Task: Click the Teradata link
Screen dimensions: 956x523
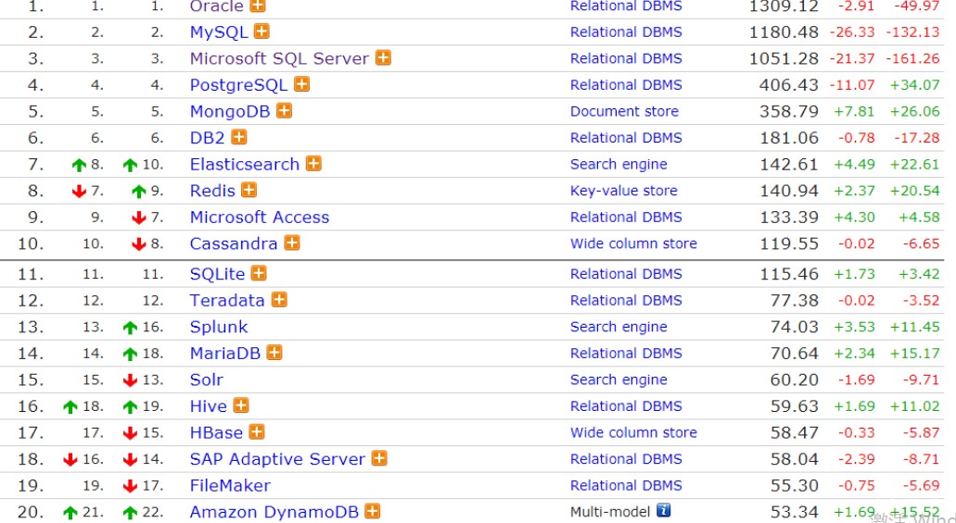Action: click(227, 300)
